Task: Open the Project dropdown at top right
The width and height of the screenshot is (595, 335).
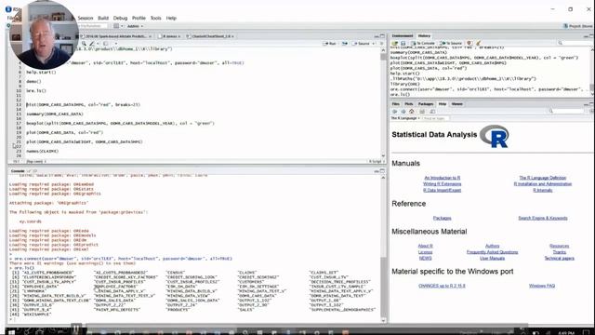Action: 577,26
